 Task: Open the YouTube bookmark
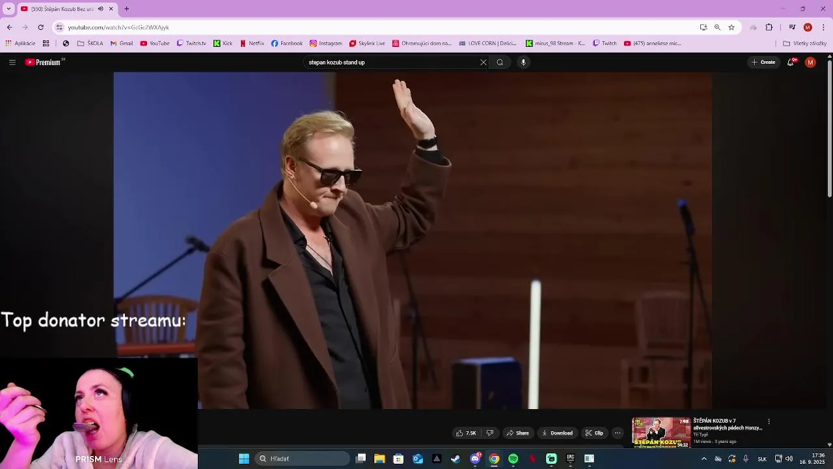click(155, 44)
